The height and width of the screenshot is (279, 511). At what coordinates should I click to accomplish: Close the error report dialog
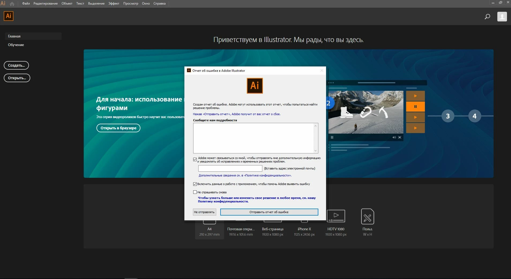pyautogui.click(x=322, y=71)
